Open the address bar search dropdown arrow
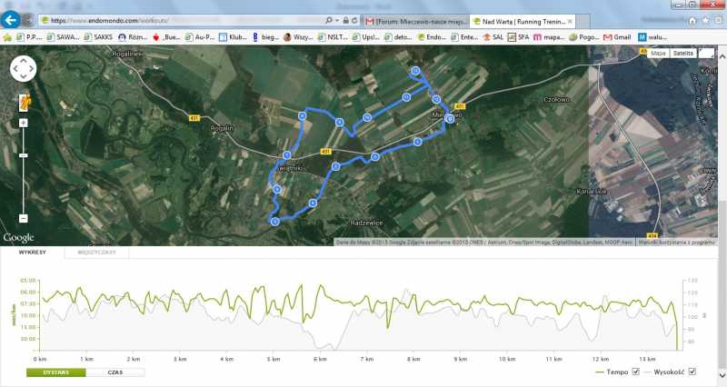The image size is (727, 387). coord(336,21)
